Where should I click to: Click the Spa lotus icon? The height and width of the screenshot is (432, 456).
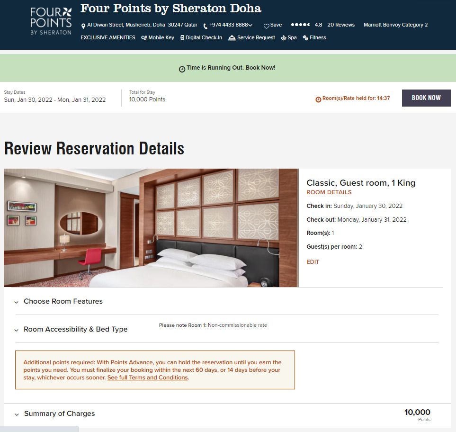284,38
